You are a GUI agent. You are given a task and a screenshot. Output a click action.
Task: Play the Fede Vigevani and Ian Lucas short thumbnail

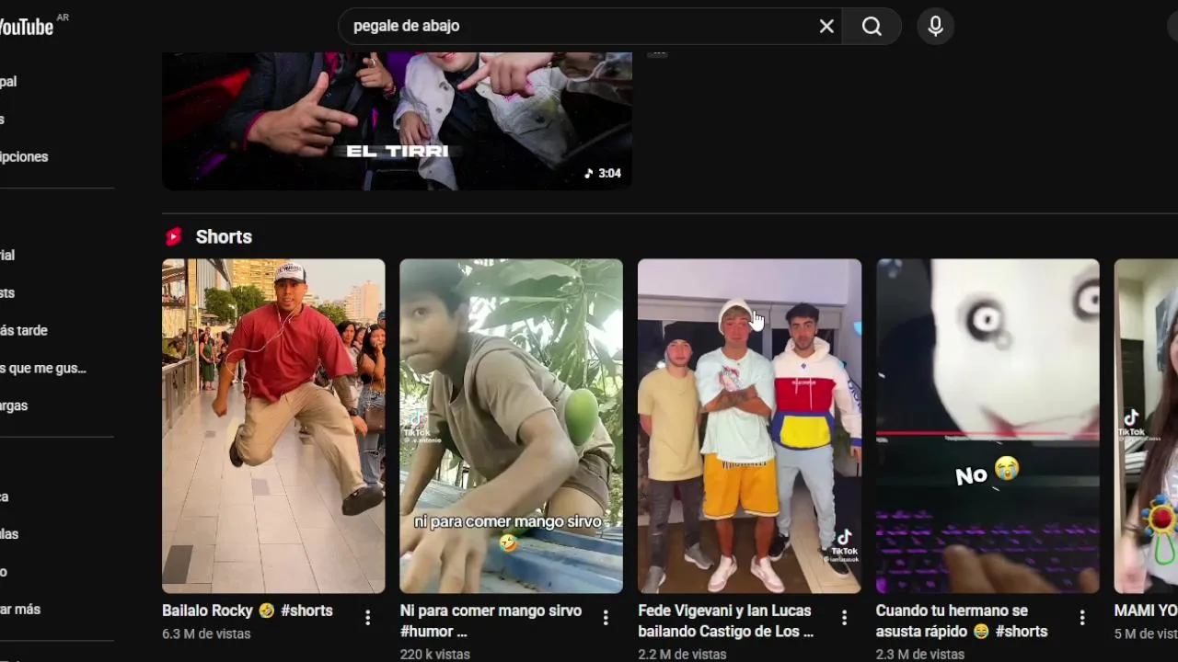pos(749,426)
